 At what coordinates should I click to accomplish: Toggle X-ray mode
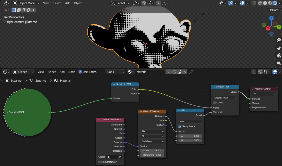point(253,3)
